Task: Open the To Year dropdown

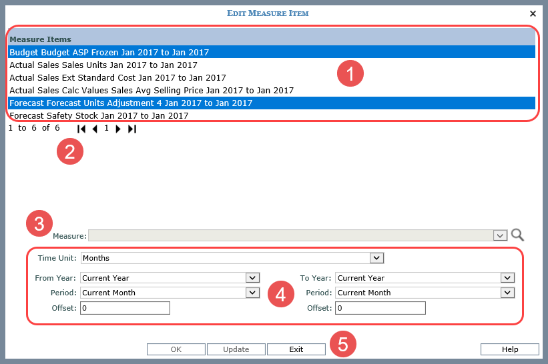Action: [x=507, y=278]
